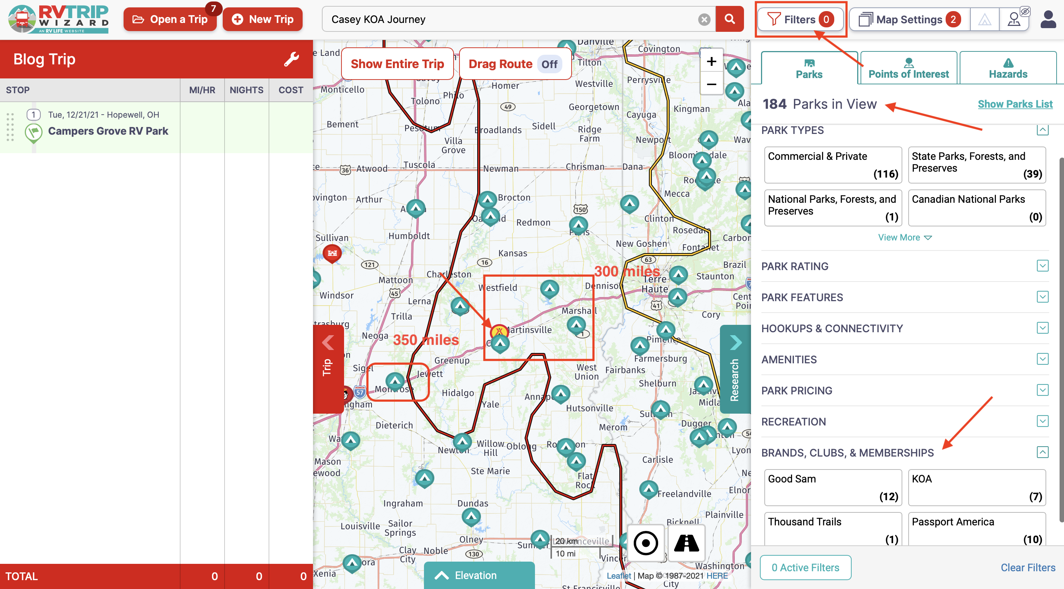The height and width of the screenshot is (589, 1064).
Task: Open trip settings wrench icon
Action: (x=292, y=60)
